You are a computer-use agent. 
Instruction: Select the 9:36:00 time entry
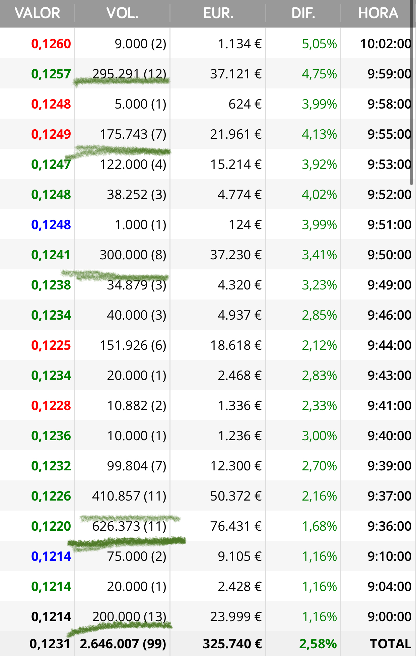pos(389,526)
